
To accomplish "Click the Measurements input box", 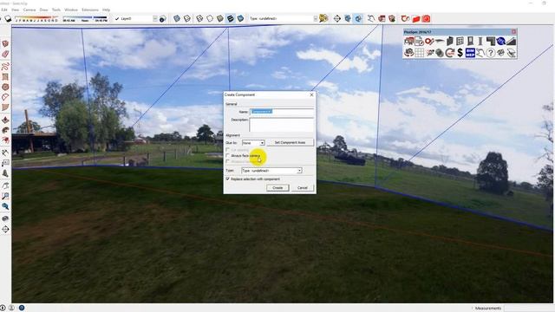I will (528, 309).
